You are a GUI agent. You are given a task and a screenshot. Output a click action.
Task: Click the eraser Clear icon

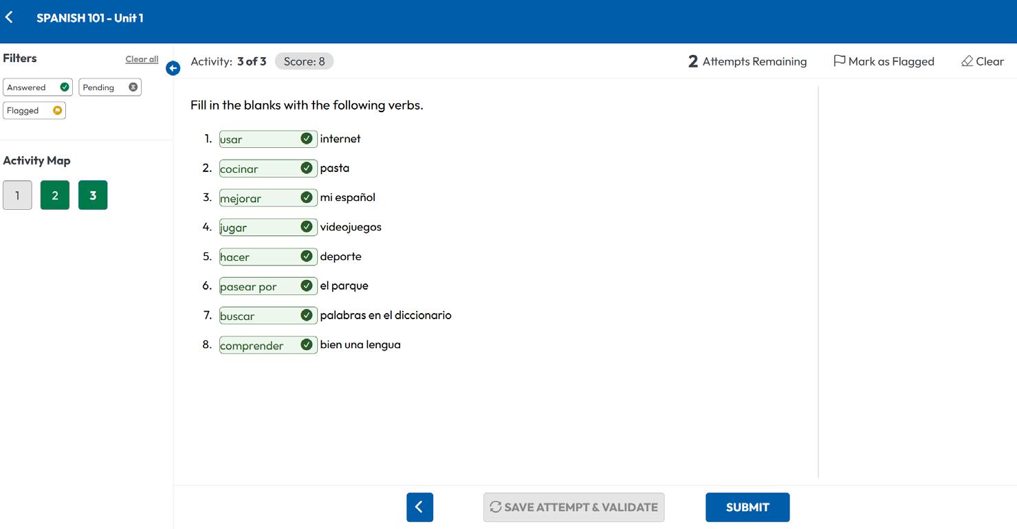click(x=967, y=61)
